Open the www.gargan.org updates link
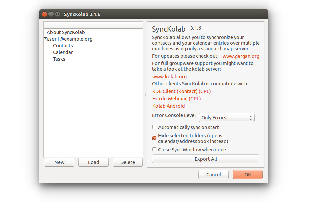 pyautogui.click(x=241, y=56)
